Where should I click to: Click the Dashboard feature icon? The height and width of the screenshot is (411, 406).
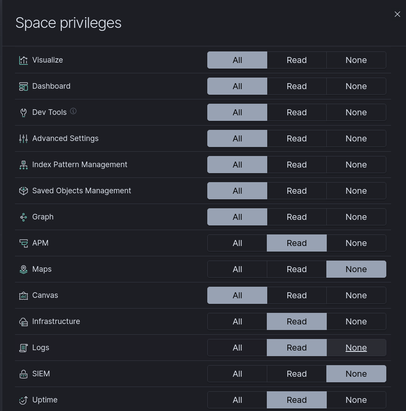[x=23, y=87]
